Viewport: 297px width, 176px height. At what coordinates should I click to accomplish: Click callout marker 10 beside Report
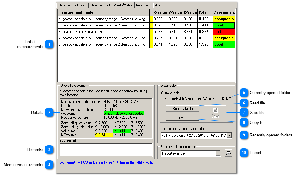[x=244, y=153]
